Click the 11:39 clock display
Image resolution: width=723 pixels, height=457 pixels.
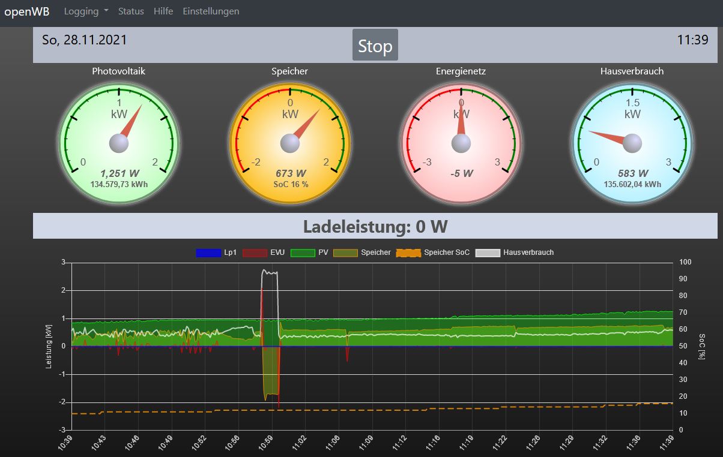tap(692, 40)
